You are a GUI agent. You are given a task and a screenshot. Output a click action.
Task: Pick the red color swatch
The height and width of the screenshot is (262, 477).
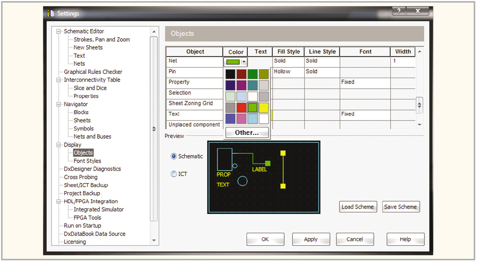[242, 108]
